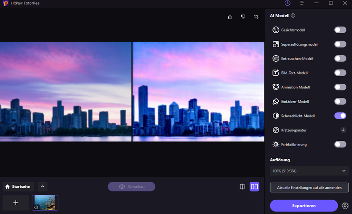Screen dimensions: 352x214
Task: Enable the Animation Modell toggle
Action: 340,87
